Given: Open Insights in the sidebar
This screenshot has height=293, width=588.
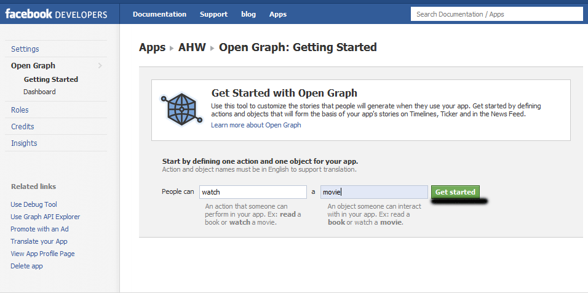Looking at the screenshot, I should (x=24, y=143).
